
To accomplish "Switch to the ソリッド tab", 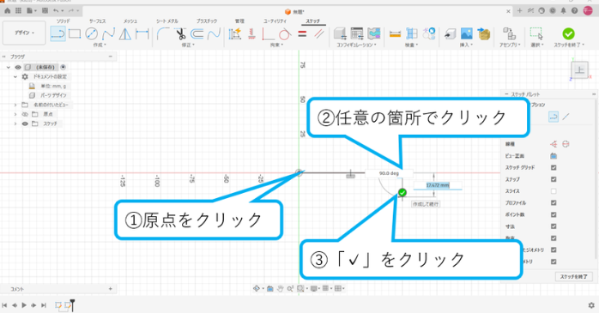I will point(63,21).
